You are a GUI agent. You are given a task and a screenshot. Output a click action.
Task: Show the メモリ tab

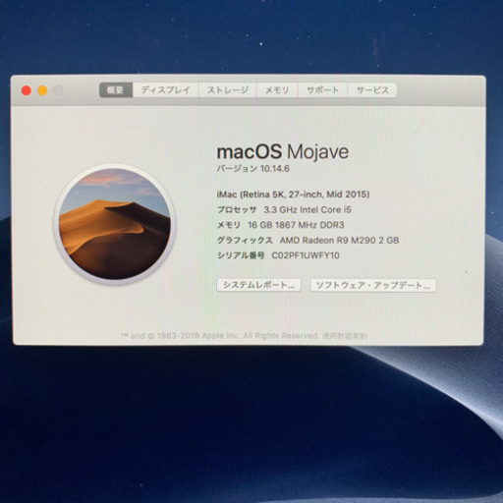click(277, 90)
